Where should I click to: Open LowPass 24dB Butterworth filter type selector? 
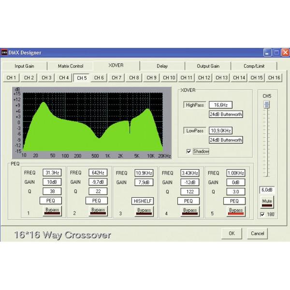(x=225, y=140)
